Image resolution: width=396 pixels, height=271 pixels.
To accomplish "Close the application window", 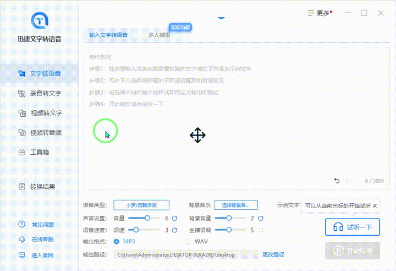I will click(x=381, y=13).
